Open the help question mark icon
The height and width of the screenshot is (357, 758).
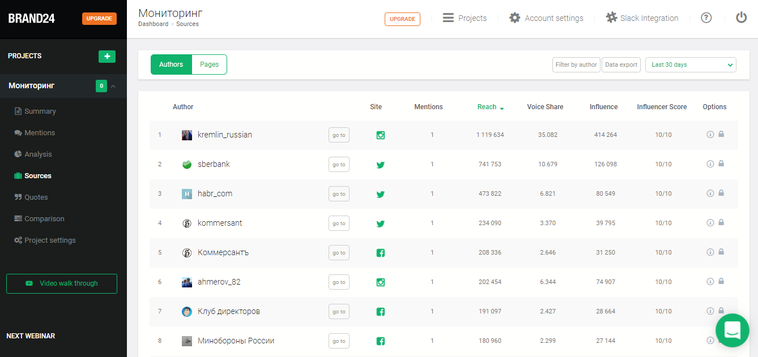point(706,18)
